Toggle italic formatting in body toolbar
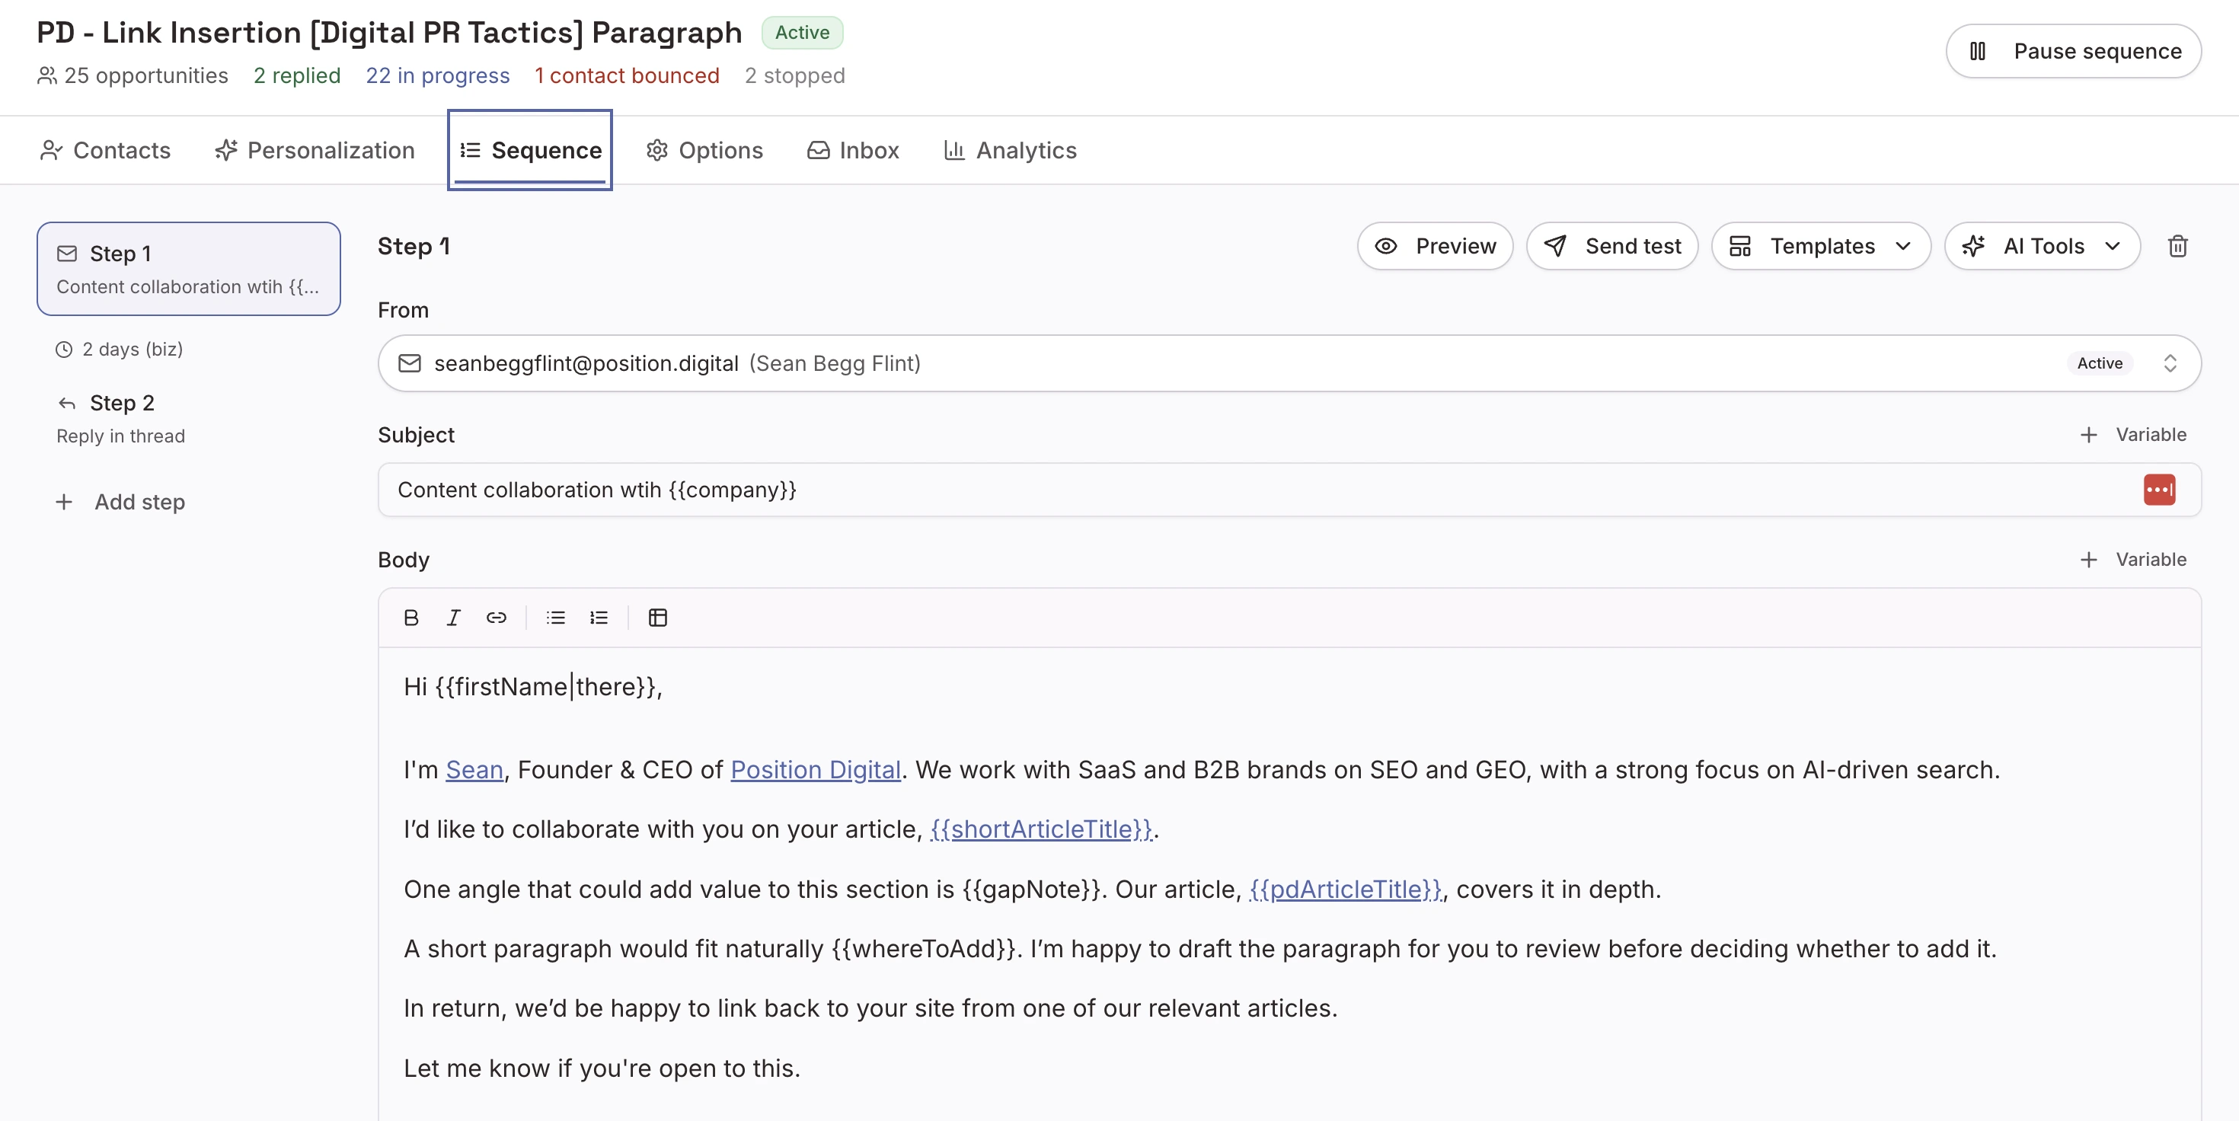2239x1121 pixels. (453, 618)
